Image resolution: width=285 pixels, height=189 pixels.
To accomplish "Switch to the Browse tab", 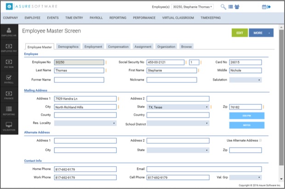I will point(186,47).
